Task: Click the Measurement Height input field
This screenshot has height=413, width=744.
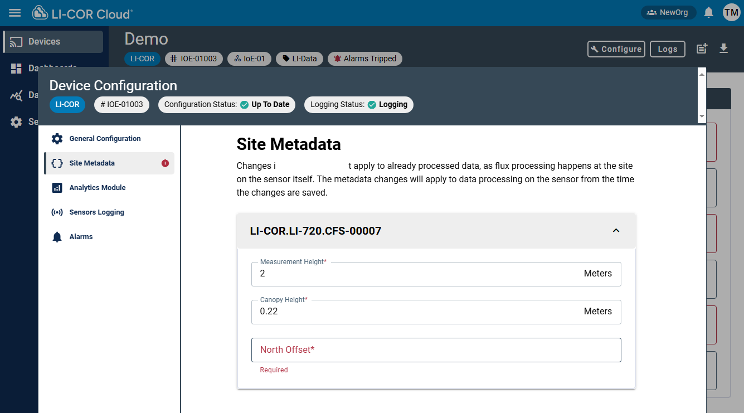Action: pos(418,274)
